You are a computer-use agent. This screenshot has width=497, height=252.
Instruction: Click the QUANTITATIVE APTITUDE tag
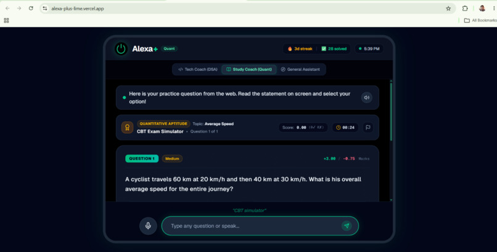click(x=163, y=124)
